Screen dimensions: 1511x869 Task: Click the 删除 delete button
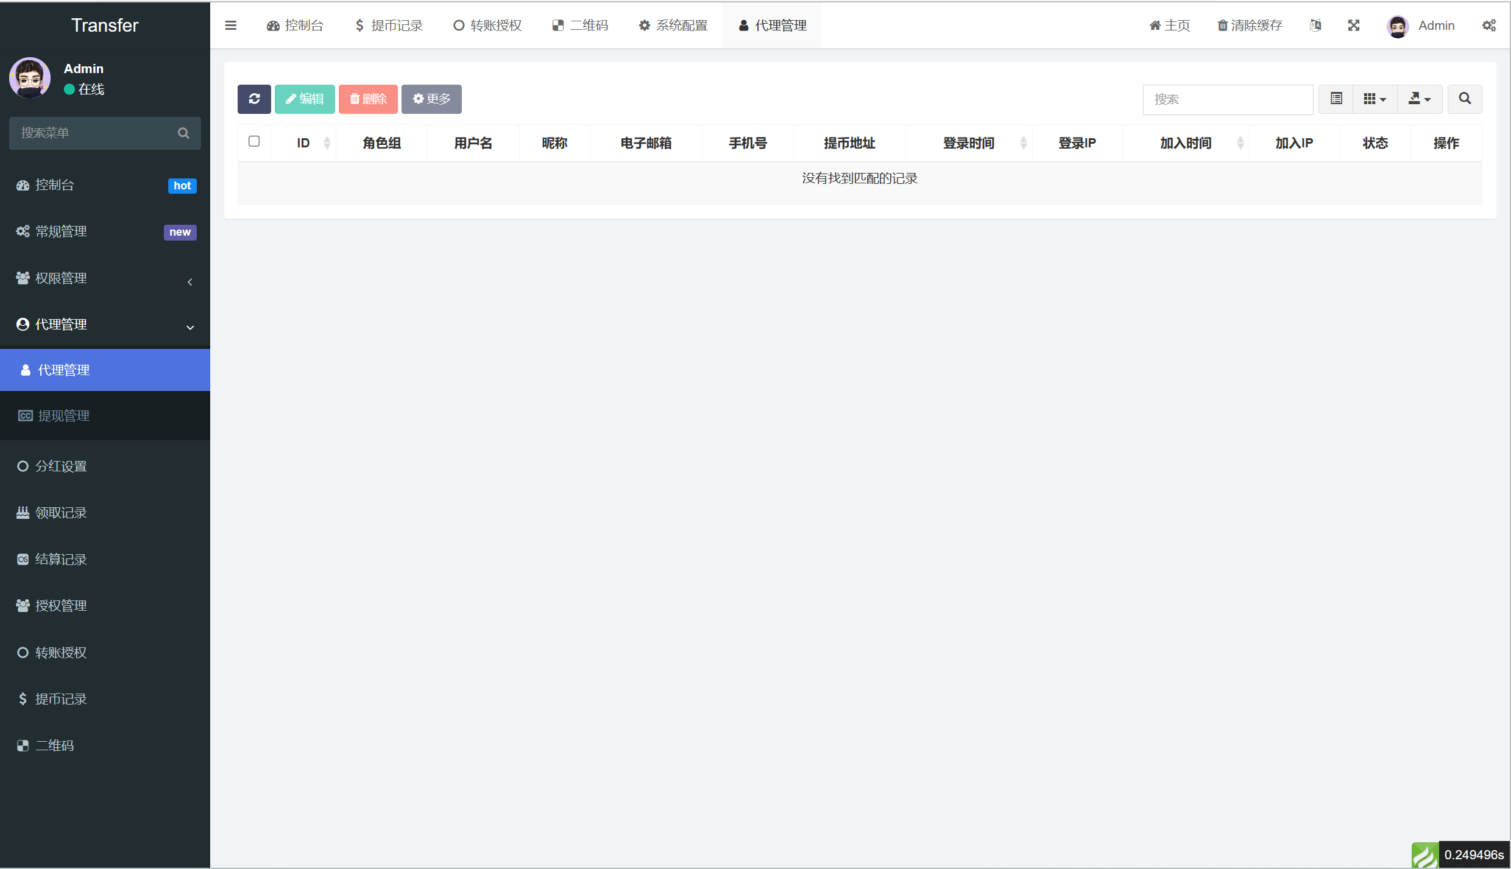tap(368, 99)
